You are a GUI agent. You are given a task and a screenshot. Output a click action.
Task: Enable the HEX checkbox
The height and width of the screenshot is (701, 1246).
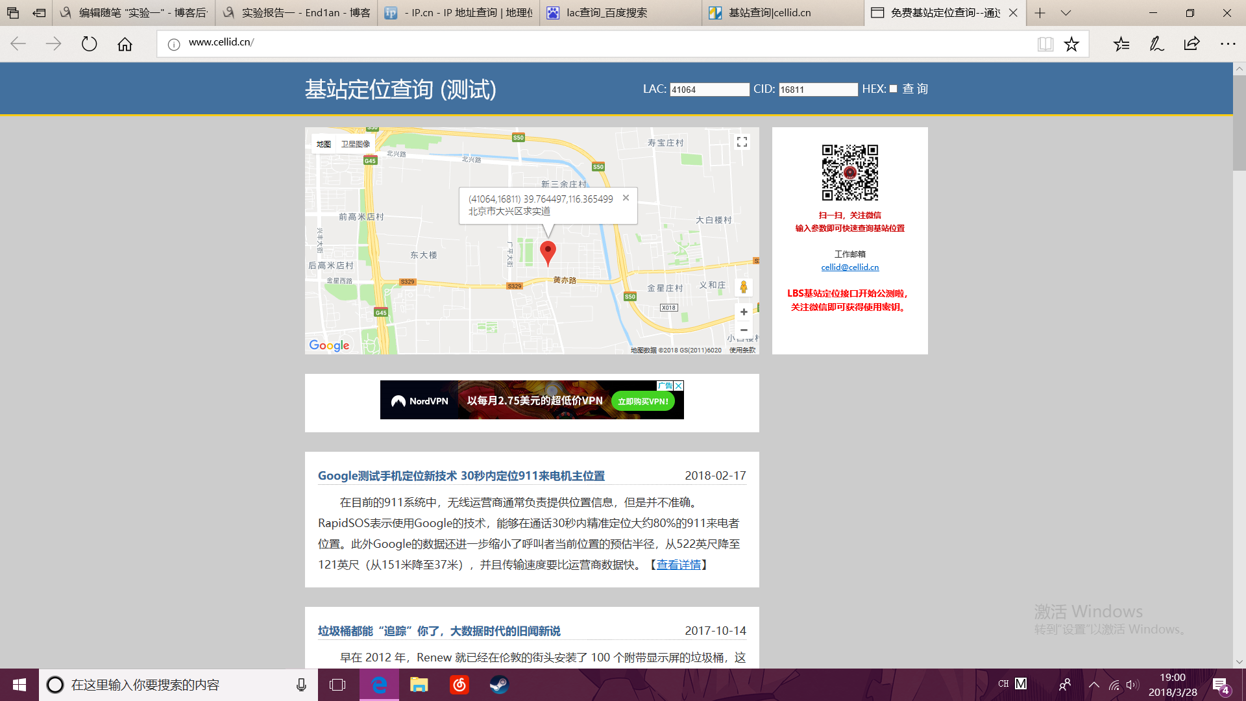894,89
